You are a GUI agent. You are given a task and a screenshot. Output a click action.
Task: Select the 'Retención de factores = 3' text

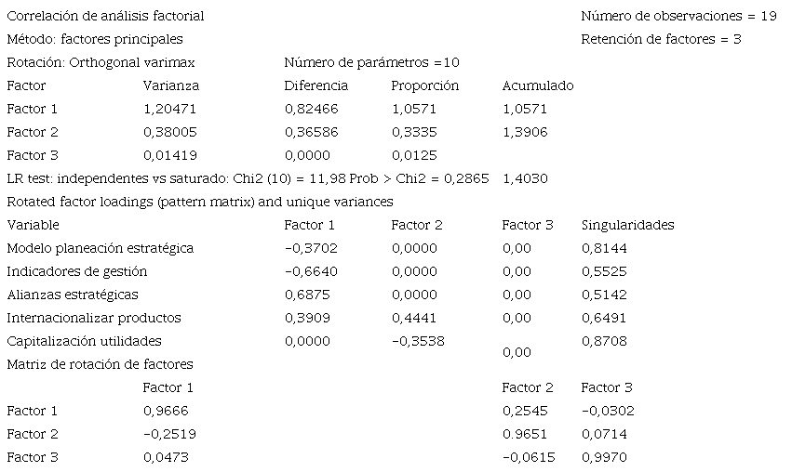coord(661,39)
